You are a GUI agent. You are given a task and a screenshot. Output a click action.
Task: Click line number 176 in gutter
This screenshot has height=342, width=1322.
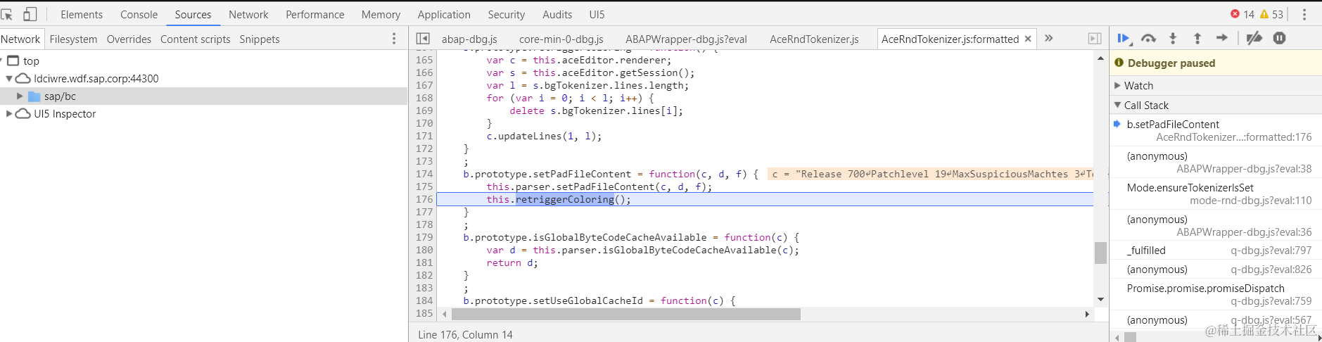(x=424, y=200)
